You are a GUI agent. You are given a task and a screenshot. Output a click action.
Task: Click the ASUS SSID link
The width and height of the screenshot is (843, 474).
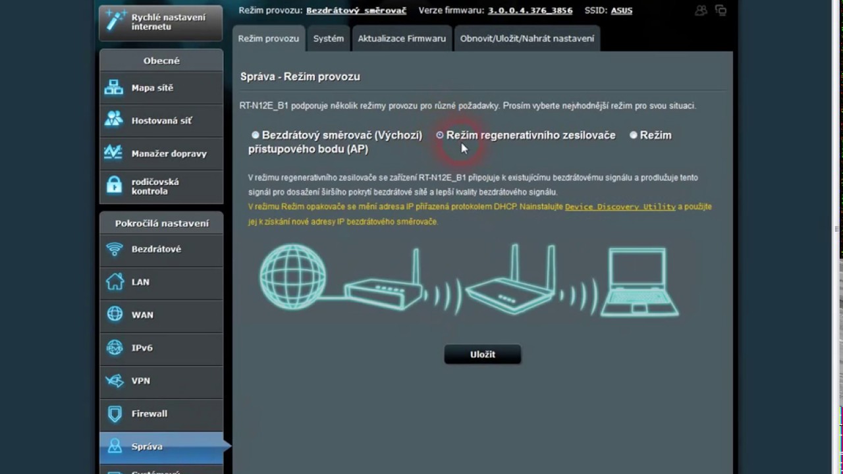point(622,11)
